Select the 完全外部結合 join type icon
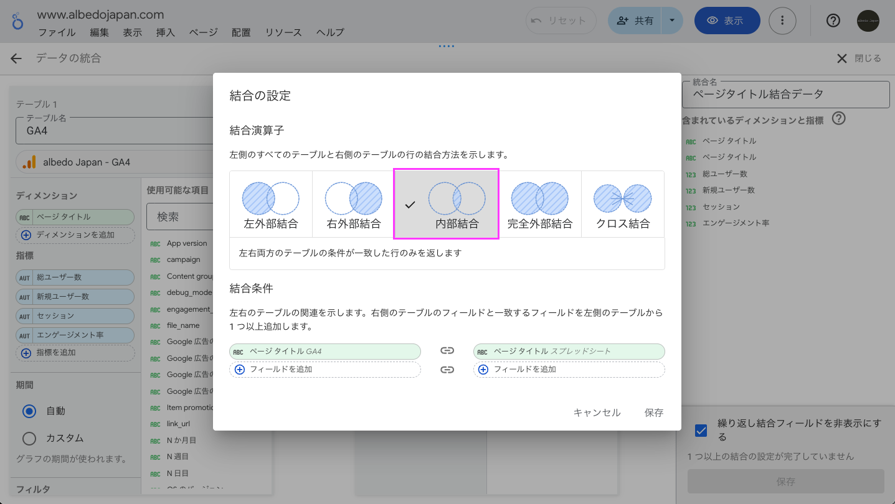The image size is (895, 504). coord(539,199)
